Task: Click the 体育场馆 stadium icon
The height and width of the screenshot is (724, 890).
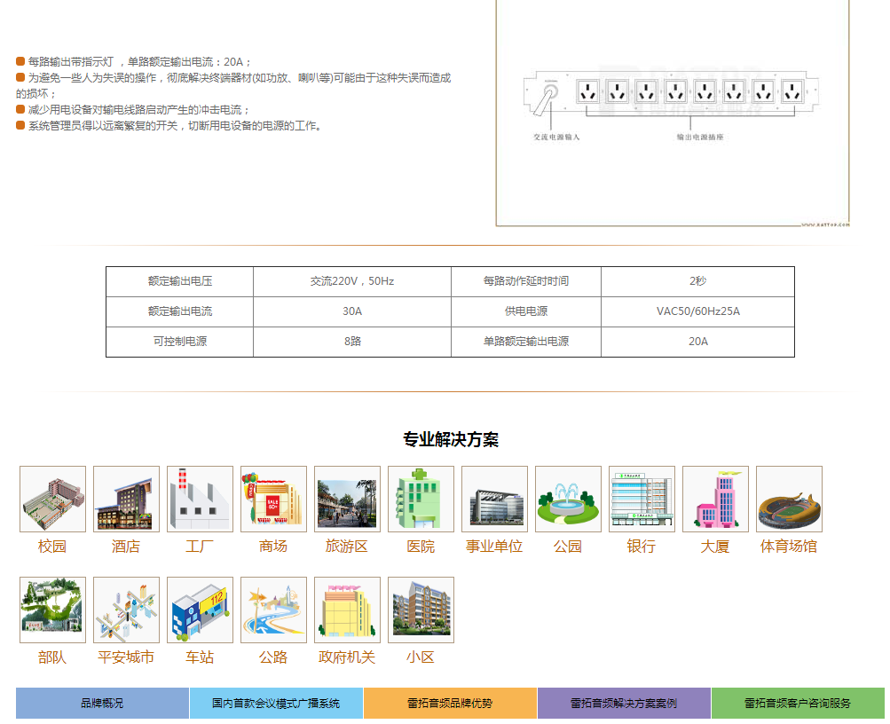Action: [x=789, y=500]
